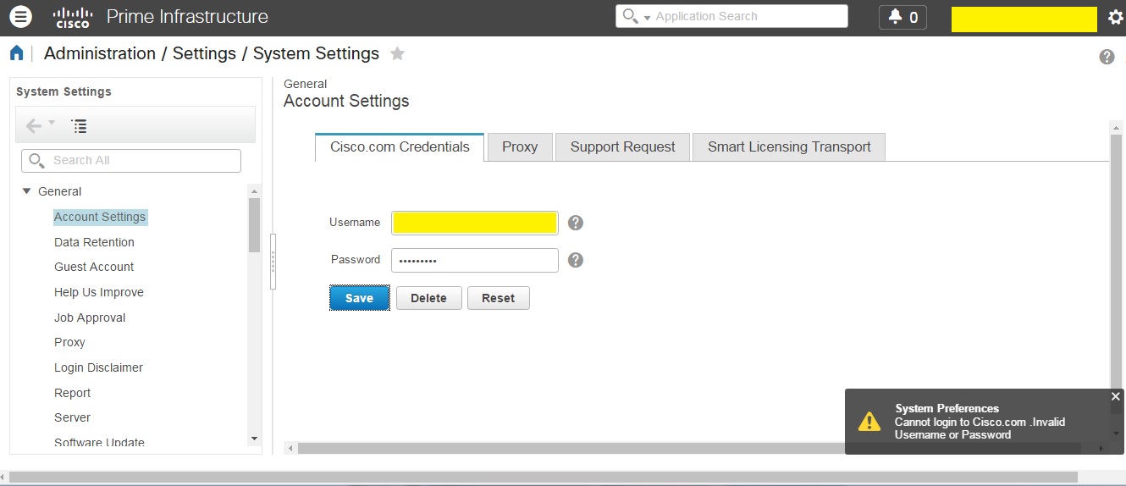Click Settings in the breadcrumb
The width and height of the screenshot is (1126, 486).
tap(204, 53)
